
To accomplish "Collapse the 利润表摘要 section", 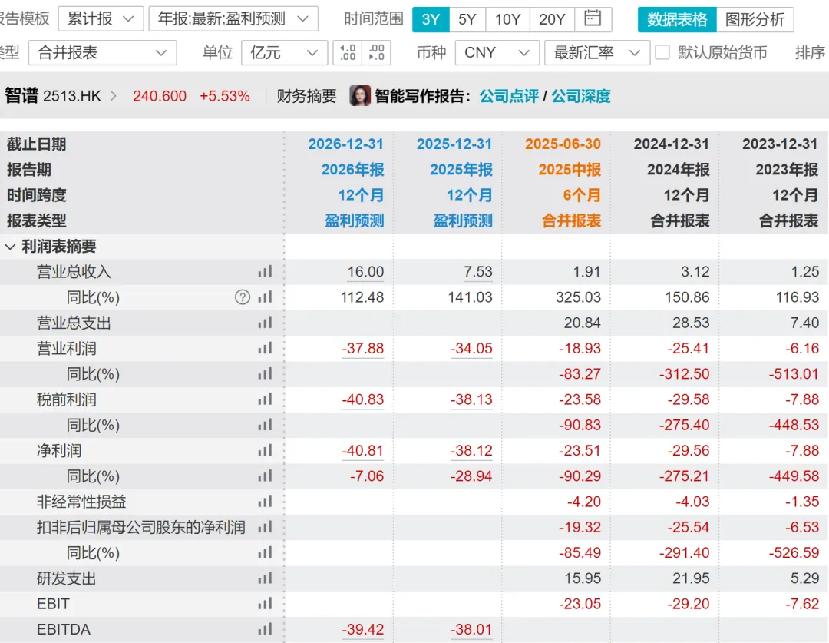I will [10, 247].
